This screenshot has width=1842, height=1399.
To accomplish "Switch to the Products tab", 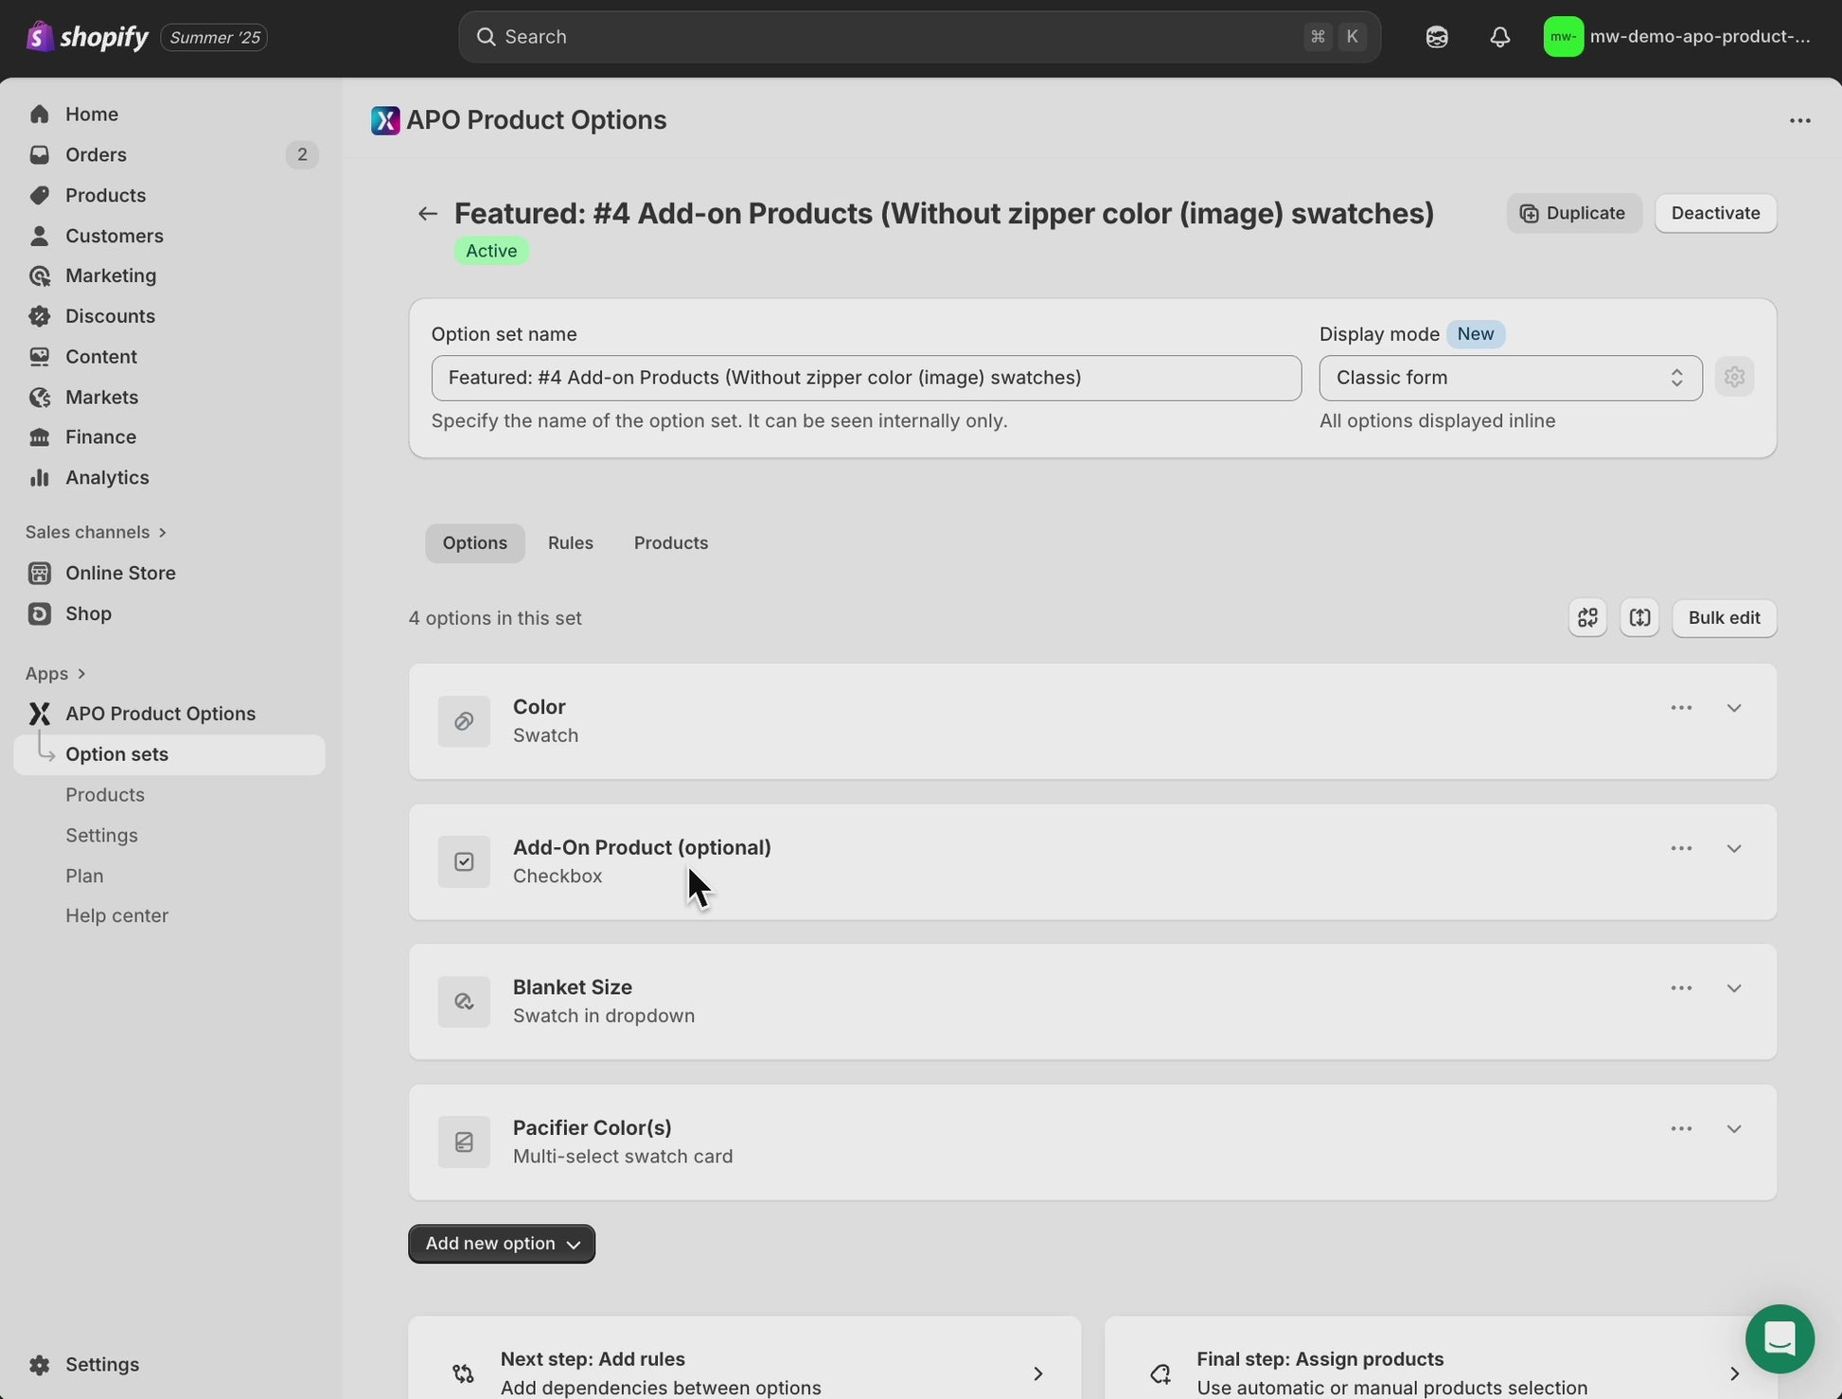I will (670, 543).
